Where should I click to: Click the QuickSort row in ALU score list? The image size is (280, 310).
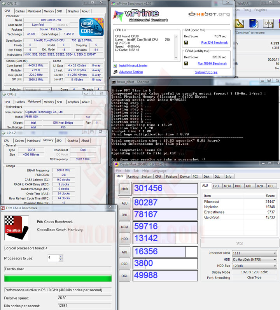point(239,217)
